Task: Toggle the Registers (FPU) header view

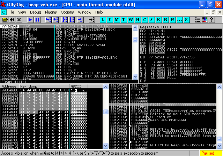Action: click(x=180, y=27)
